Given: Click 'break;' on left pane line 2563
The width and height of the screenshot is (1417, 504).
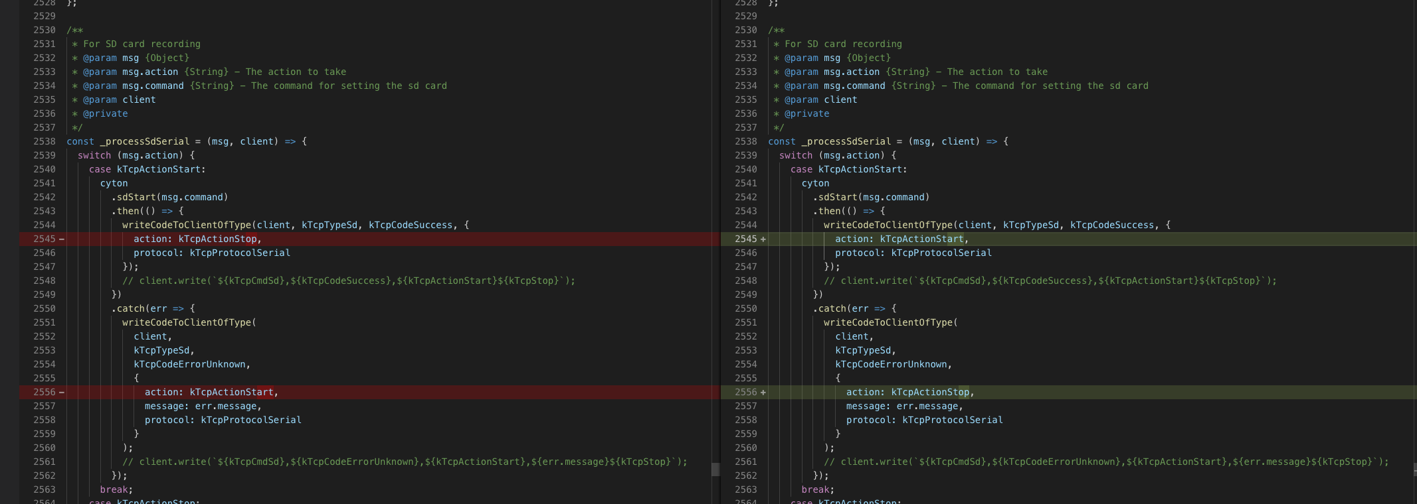Looking at the screenshot, I should [x=116, y=489].
